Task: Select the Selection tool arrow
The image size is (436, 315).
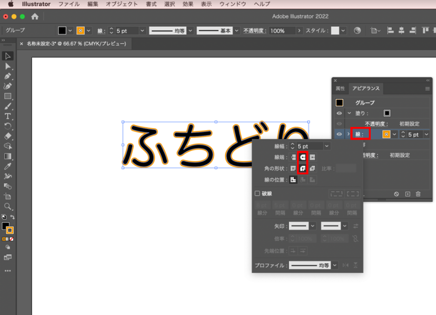Action: pos(7,56)
